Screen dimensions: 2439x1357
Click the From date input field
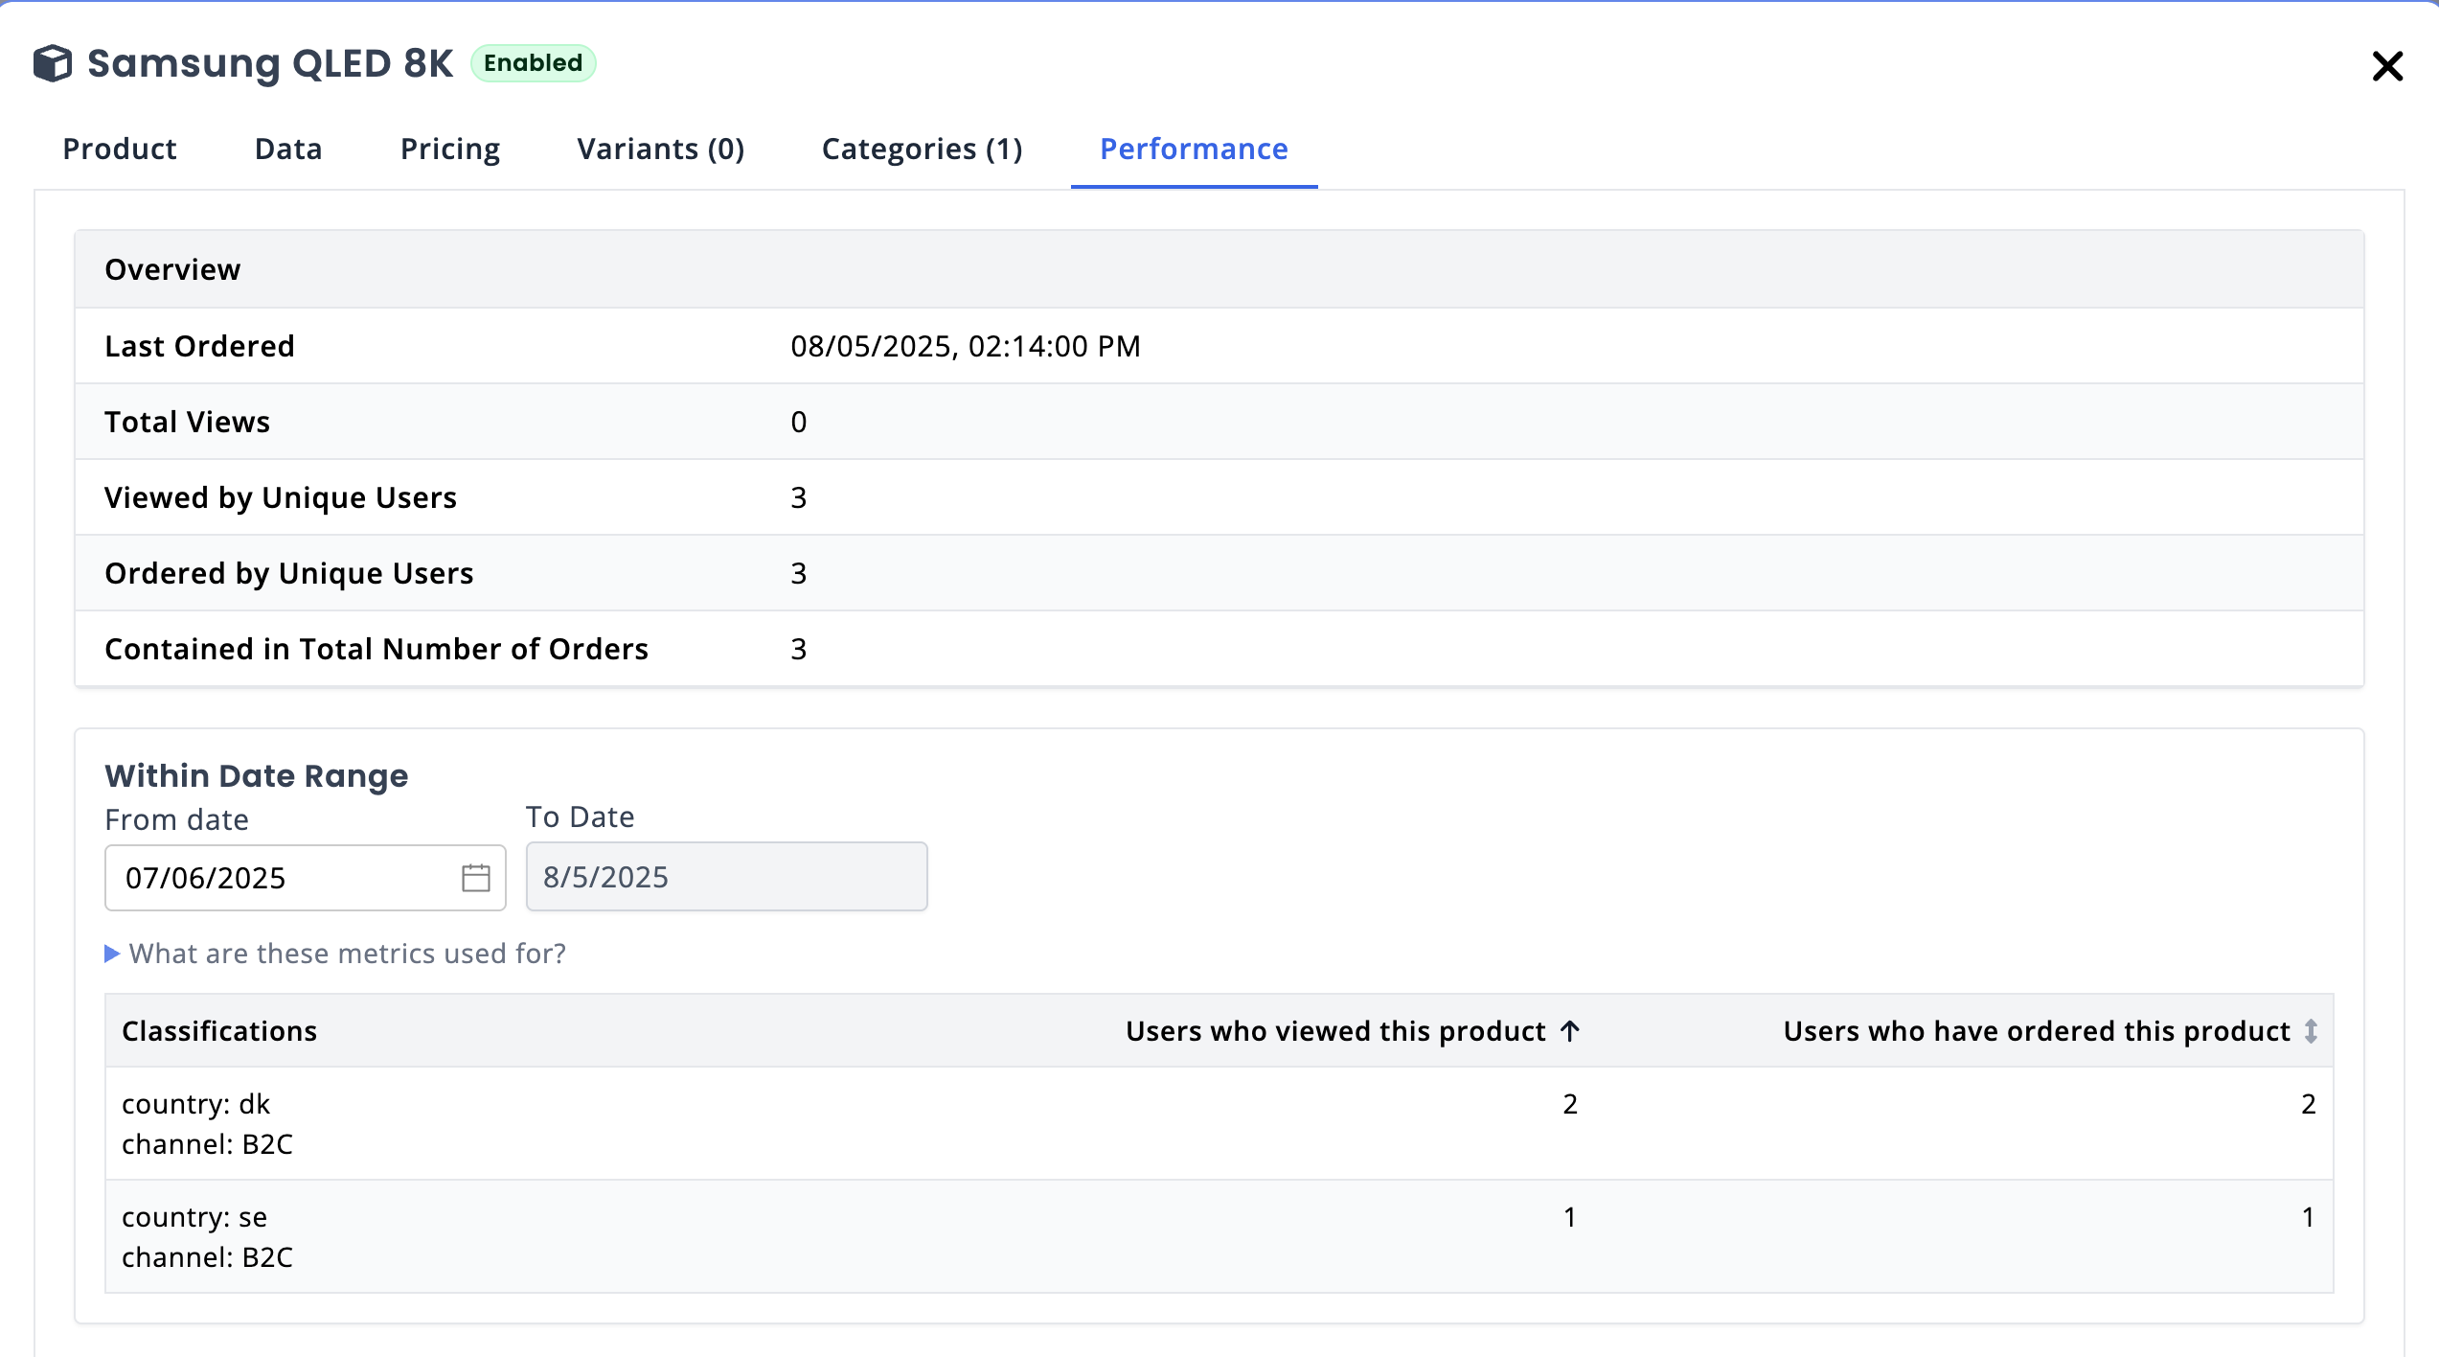point(278,878)
